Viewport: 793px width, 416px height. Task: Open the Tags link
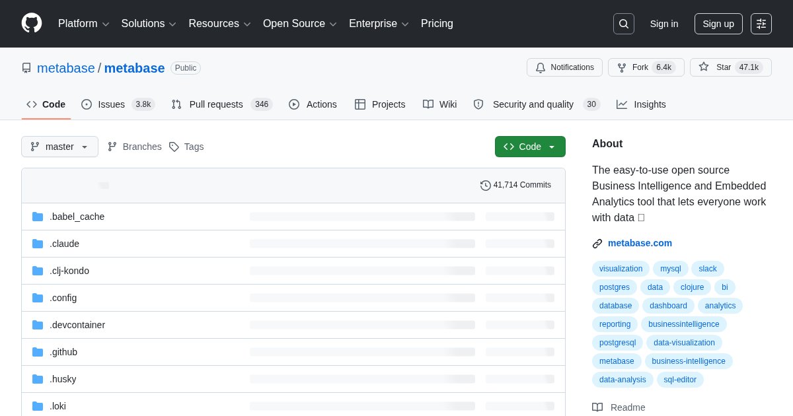[186, 147]
